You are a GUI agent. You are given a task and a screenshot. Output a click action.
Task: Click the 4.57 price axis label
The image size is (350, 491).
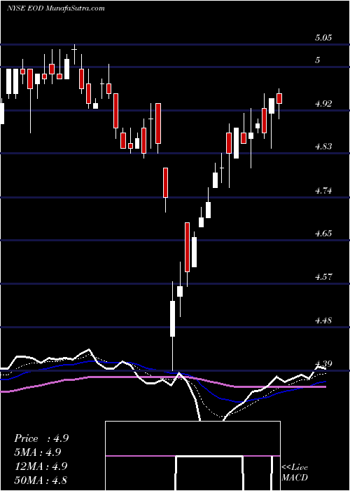[x=323, y=277]
